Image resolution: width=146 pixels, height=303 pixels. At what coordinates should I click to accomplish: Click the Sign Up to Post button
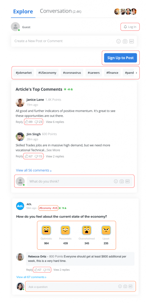[x=121, y=58]
